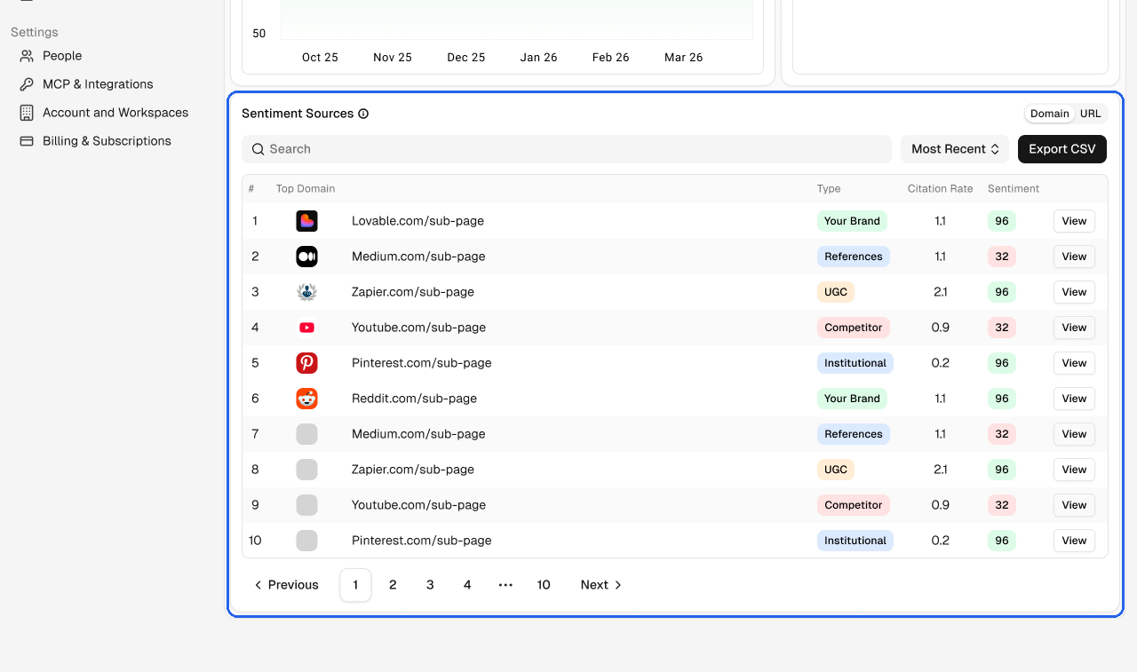Click the pagination ellipsis for more pages
Image resolution: width=1137 pixels, height=672 pixels.
505,585
